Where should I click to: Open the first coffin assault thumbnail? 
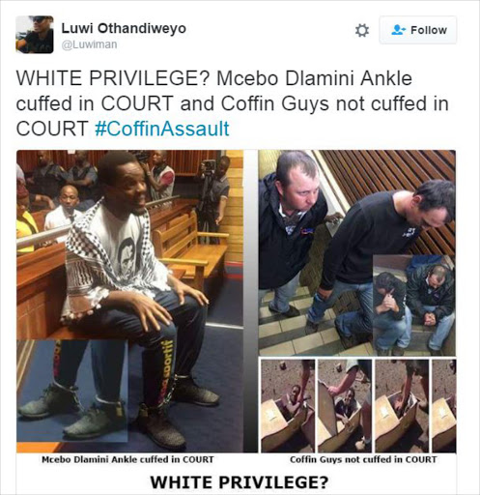point(288,406)
